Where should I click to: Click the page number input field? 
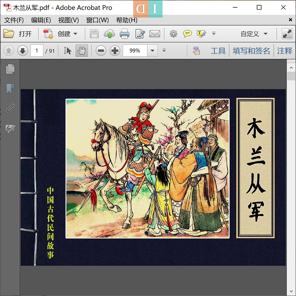pyautogui.click(x=37, y=51)
